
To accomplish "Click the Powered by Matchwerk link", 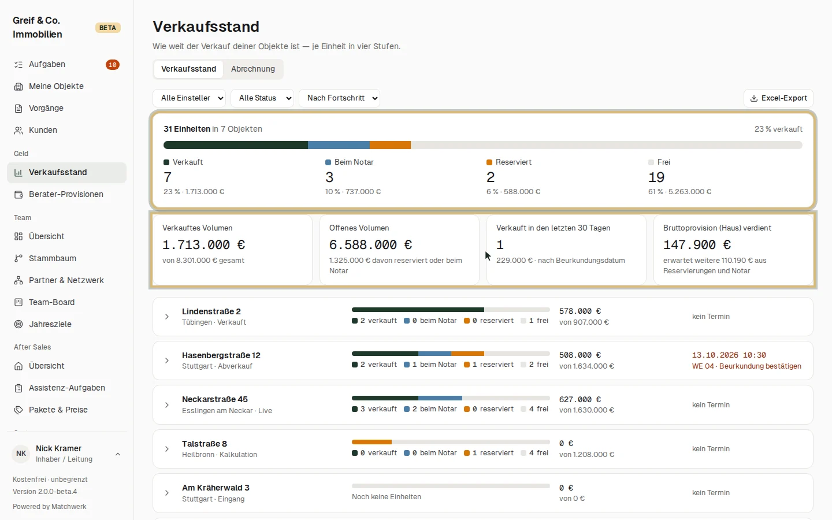I will (x=50, y=507).
